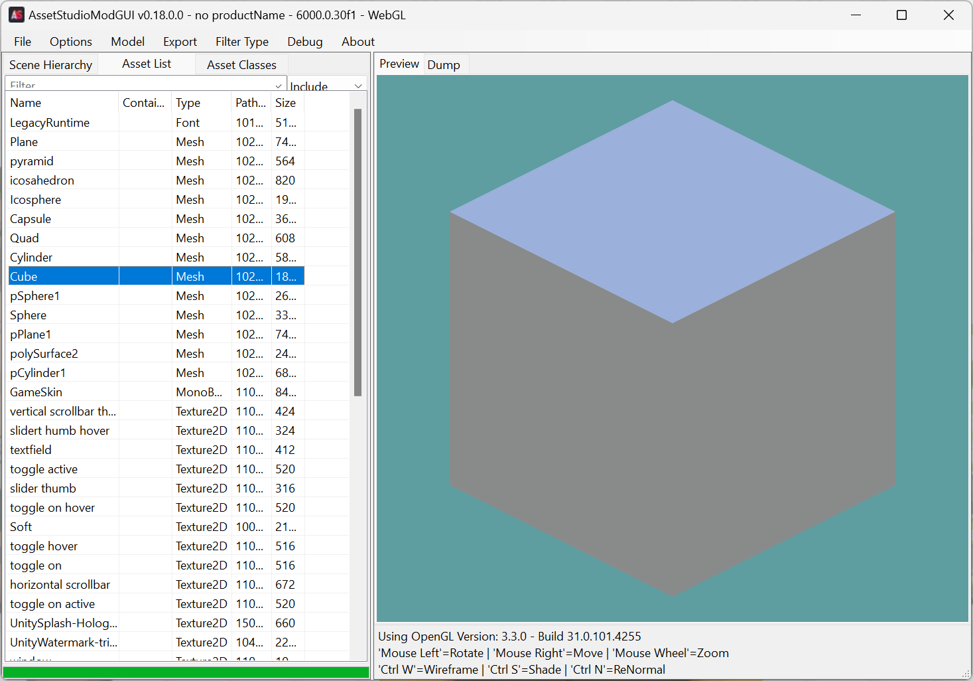Image resolution: width=973 pixels, height=681 pixels.
Task: Open the Export menu
Action: pos(180,42)
